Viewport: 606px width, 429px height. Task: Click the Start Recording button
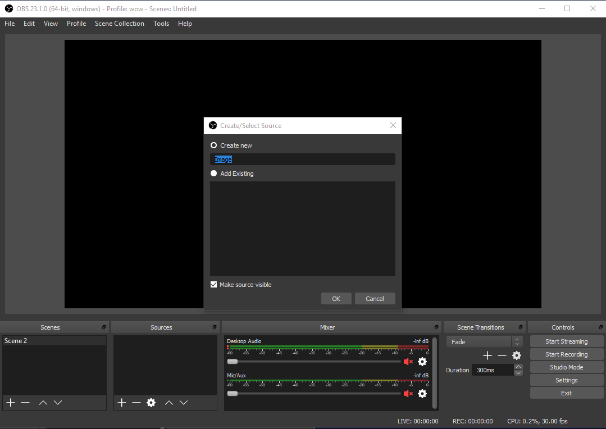click(566, 354)
